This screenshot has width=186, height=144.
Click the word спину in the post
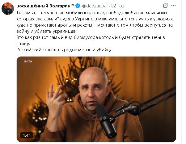[x=23, y=44]
